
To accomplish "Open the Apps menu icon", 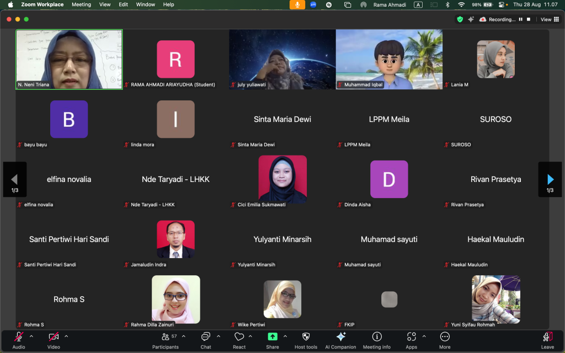I will click(x=411, y=340).
